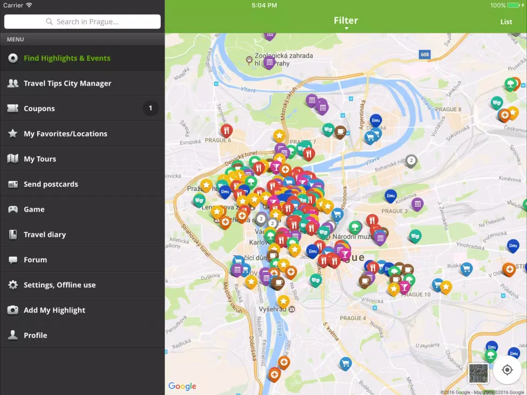Select purple pin near PRAGUE 3 label

click(418, 204)
